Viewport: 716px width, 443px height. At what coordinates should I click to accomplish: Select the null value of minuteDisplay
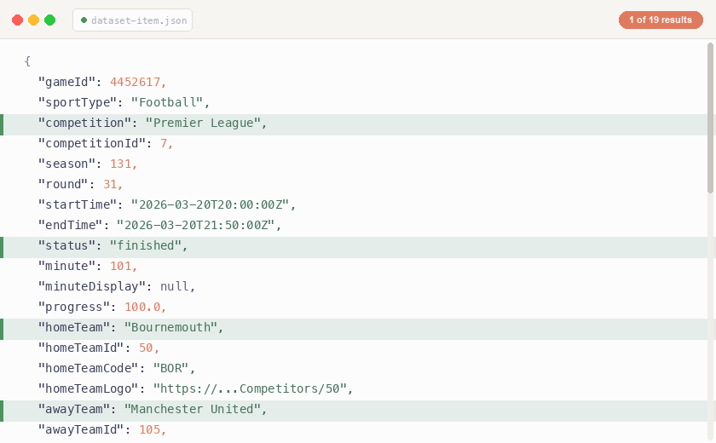click(175, 286)
